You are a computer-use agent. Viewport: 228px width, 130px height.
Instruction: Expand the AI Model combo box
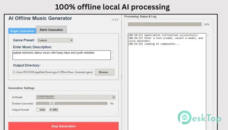[x=76, y=97]
